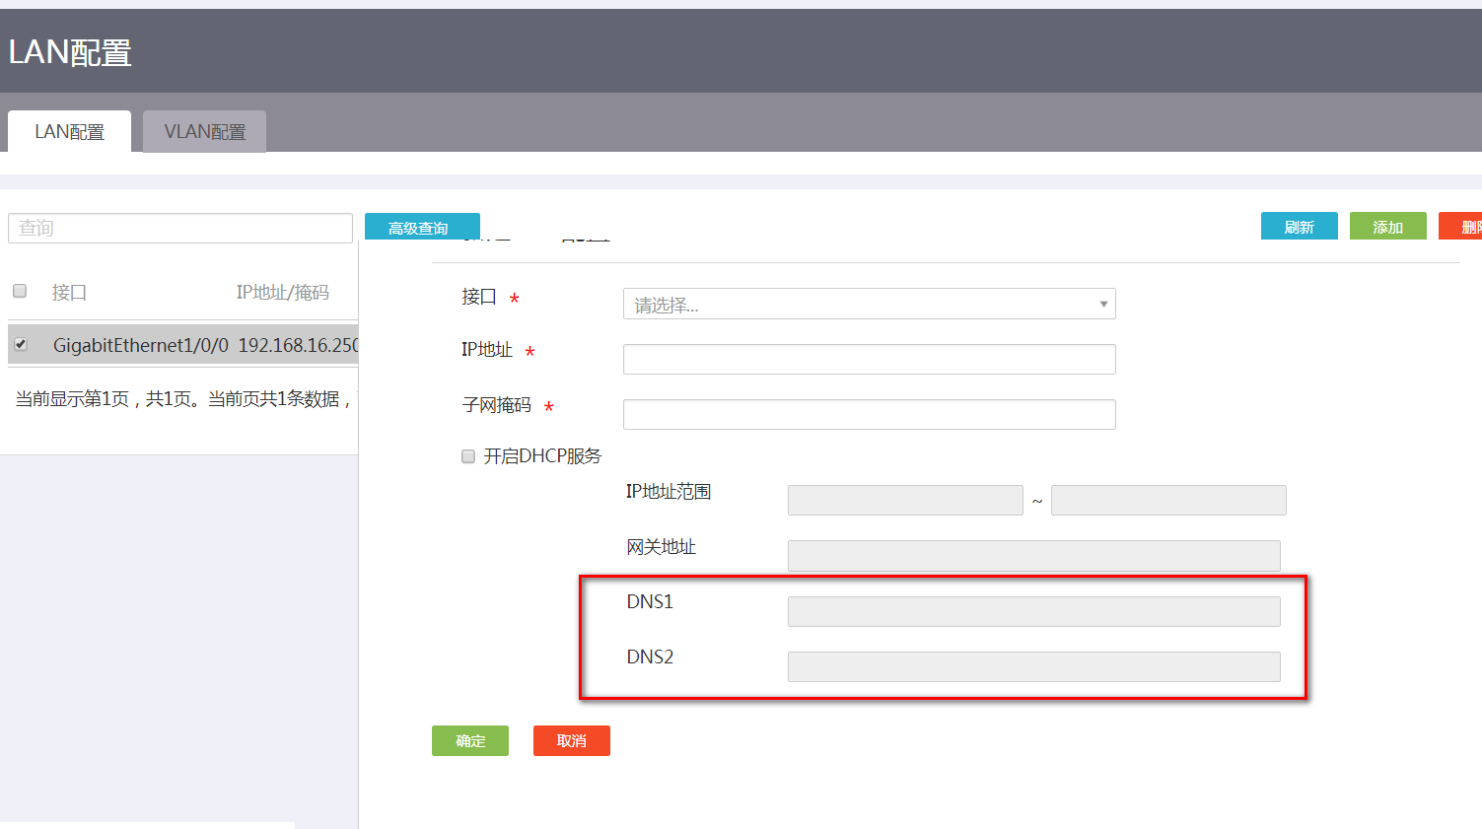This screenshot has height=829, width=1482.
Task: Click the IP地址 input field
Action: pos(870,359)
